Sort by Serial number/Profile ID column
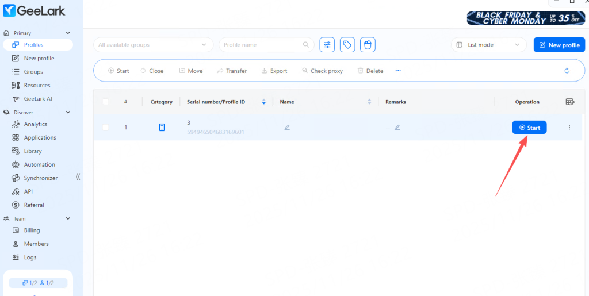The height and width of the screenshot is (296, 589). coord(264,102)
